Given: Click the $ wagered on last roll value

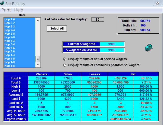Looking at the screenshot, I should (112, 50).
